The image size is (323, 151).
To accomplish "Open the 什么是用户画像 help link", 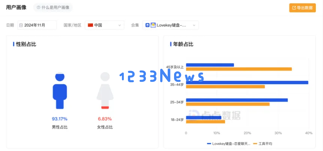I will point(53,7).
